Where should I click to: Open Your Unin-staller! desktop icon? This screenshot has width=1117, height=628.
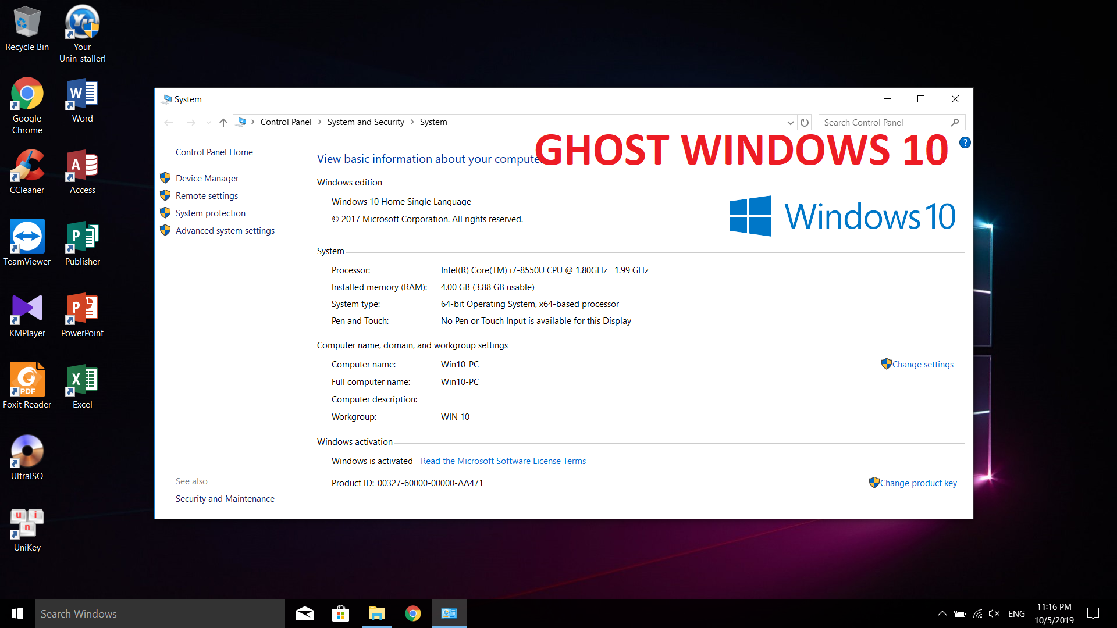pos(82,34)
